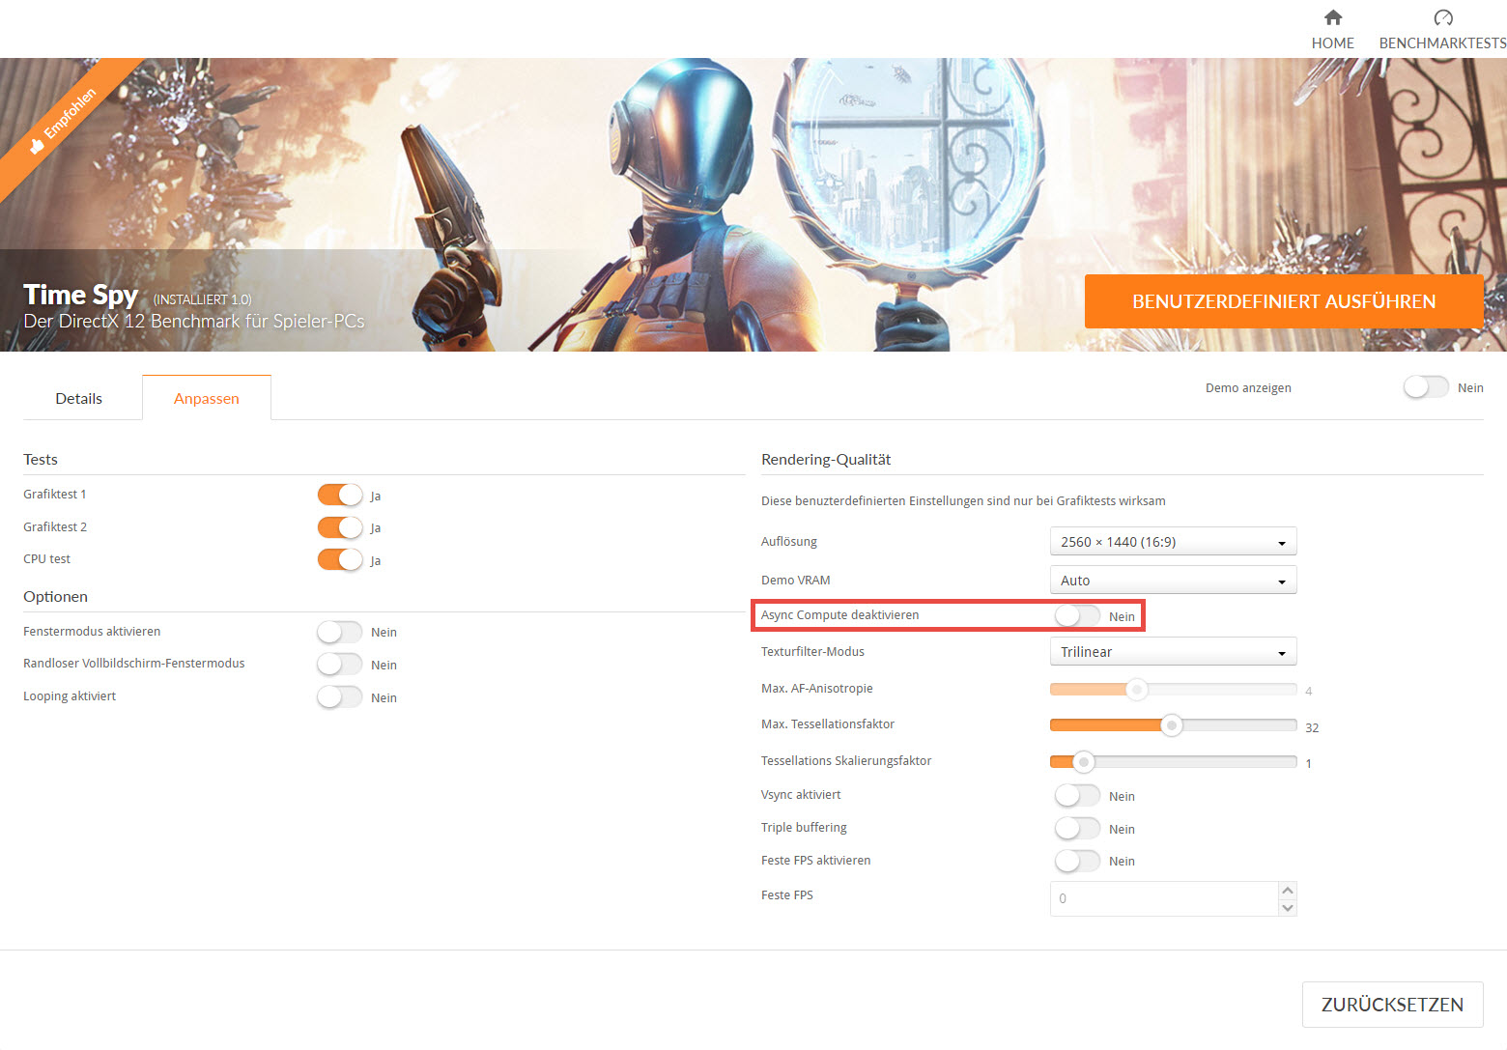Click the Tests section heading
Image resolution: width=1507 pixels, height=1050 pixels.
coord(41,460)
